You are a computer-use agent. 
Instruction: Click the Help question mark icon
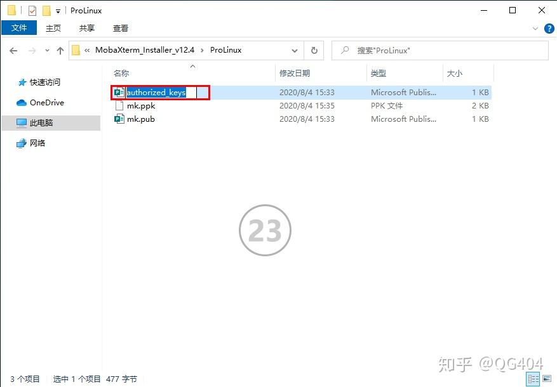pyautogui.click(x=548, y=28)
